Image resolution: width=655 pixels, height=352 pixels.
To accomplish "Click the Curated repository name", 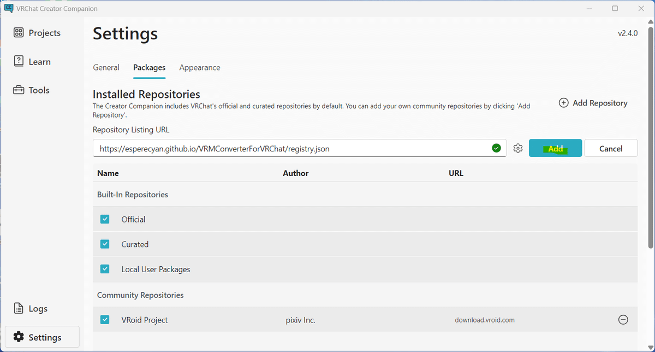I will click(135, 244).
